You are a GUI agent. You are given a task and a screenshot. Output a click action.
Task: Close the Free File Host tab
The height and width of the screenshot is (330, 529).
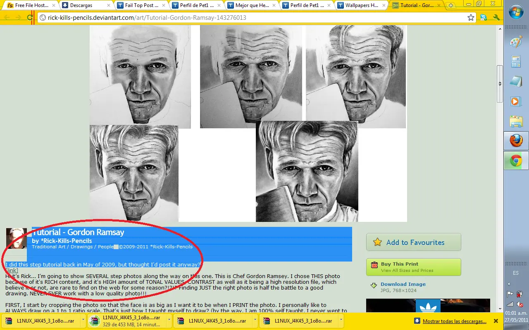[x=53, y=5]
